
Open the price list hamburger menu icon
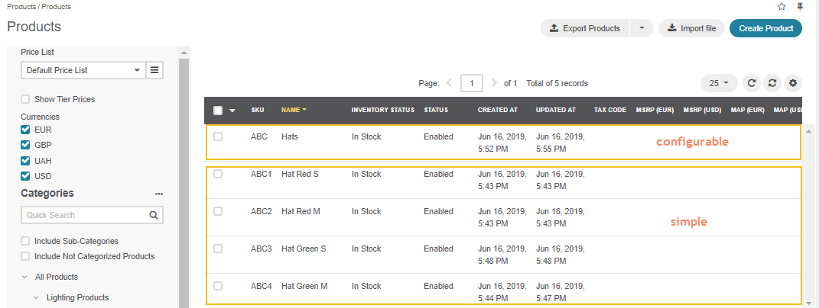[154, 70]
